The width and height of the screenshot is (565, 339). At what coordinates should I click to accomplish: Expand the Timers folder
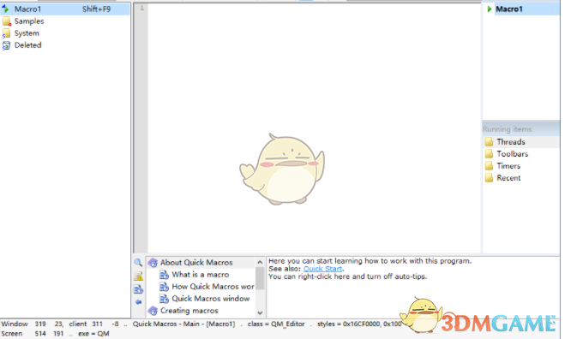coord(508,166)
